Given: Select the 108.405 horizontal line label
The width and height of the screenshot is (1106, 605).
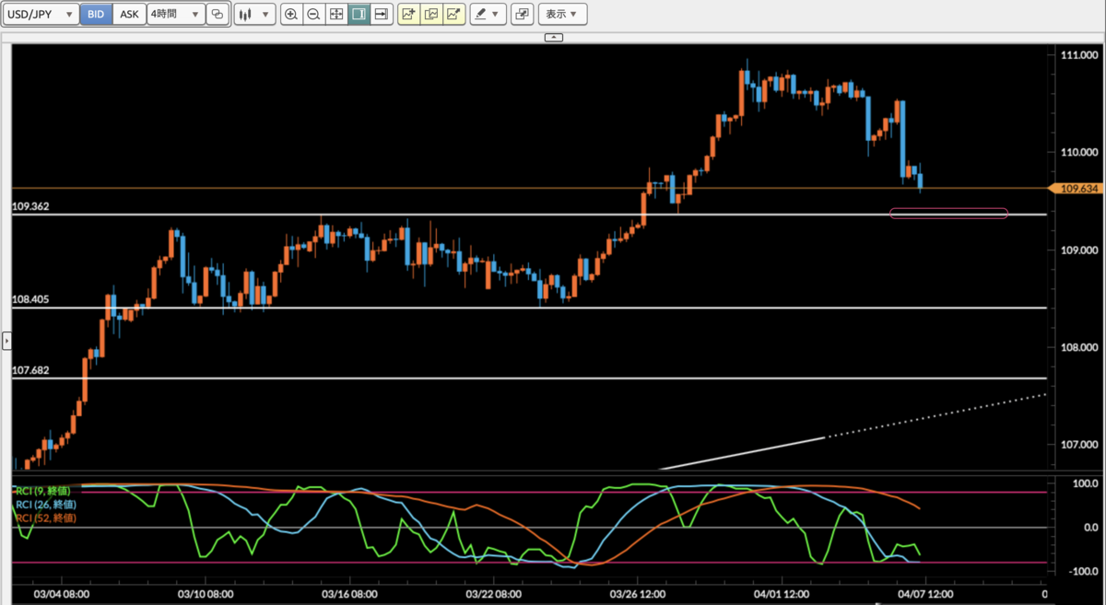Looking at the screenshot, I should [x=30, y=299].
